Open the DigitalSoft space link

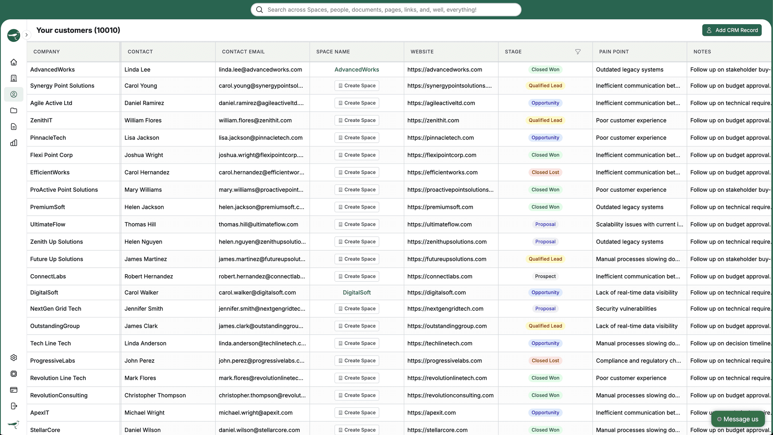point(357,293)
